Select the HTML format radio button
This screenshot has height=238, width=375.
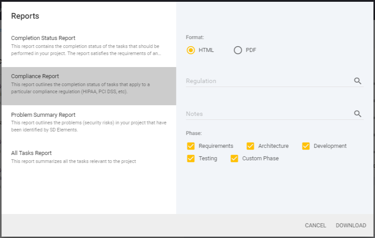coord(191,50)
